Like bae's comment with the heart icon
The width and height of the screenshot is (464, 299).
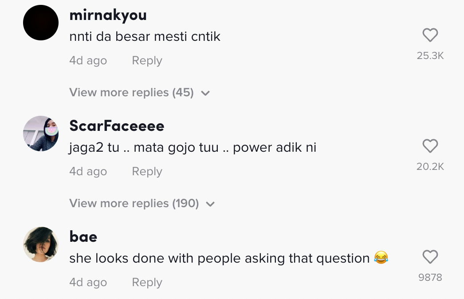(430, 257)
